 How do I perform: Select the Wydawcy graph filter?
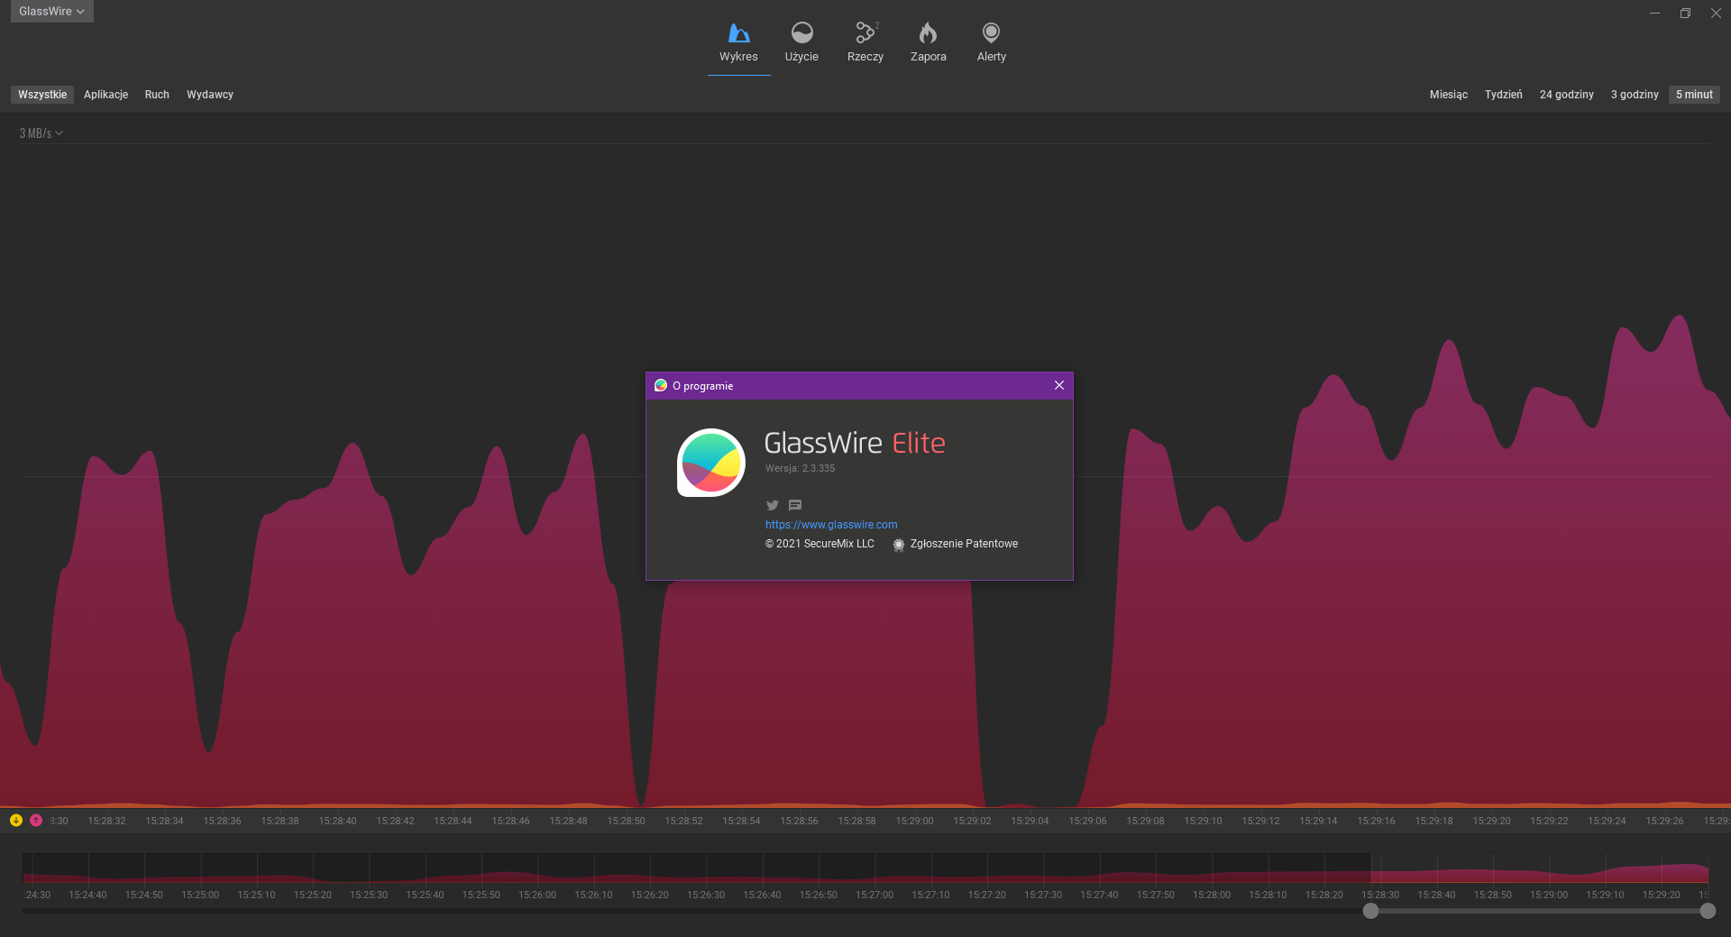coord(210,95)
